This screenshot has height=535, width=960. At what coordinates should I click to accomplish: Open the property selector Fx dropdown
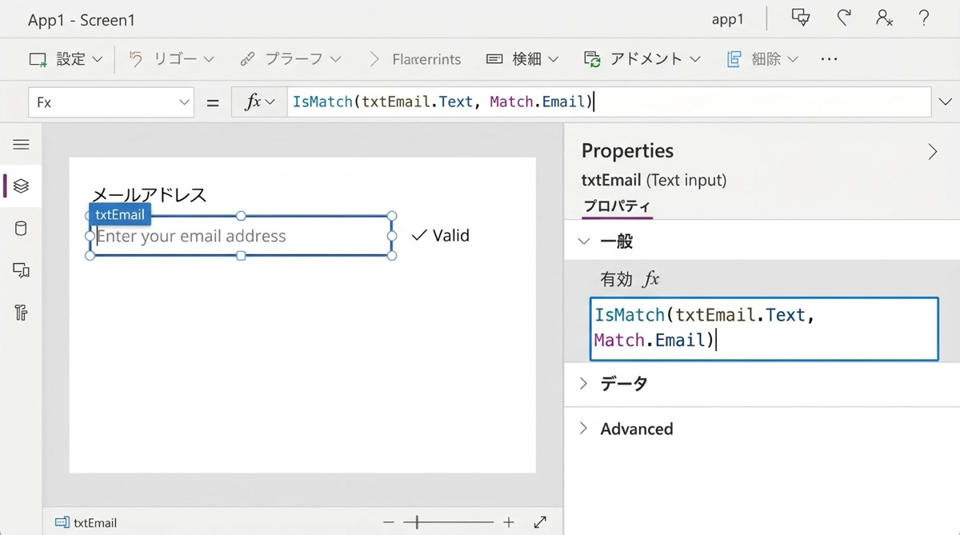point(110,102)
